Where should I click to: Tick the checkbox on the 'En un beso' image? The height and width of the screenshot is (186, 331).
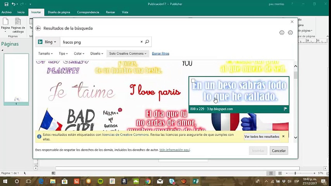click(x=193, y=81)
